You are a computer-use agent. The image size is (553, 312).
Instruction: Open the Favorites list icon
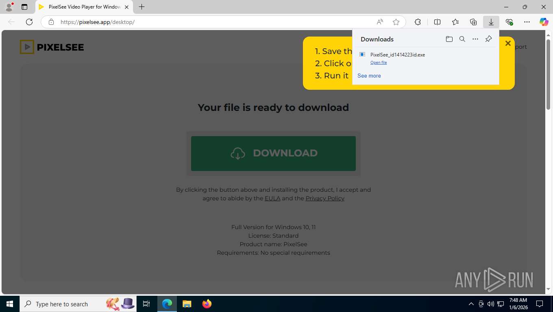[455, 22]
